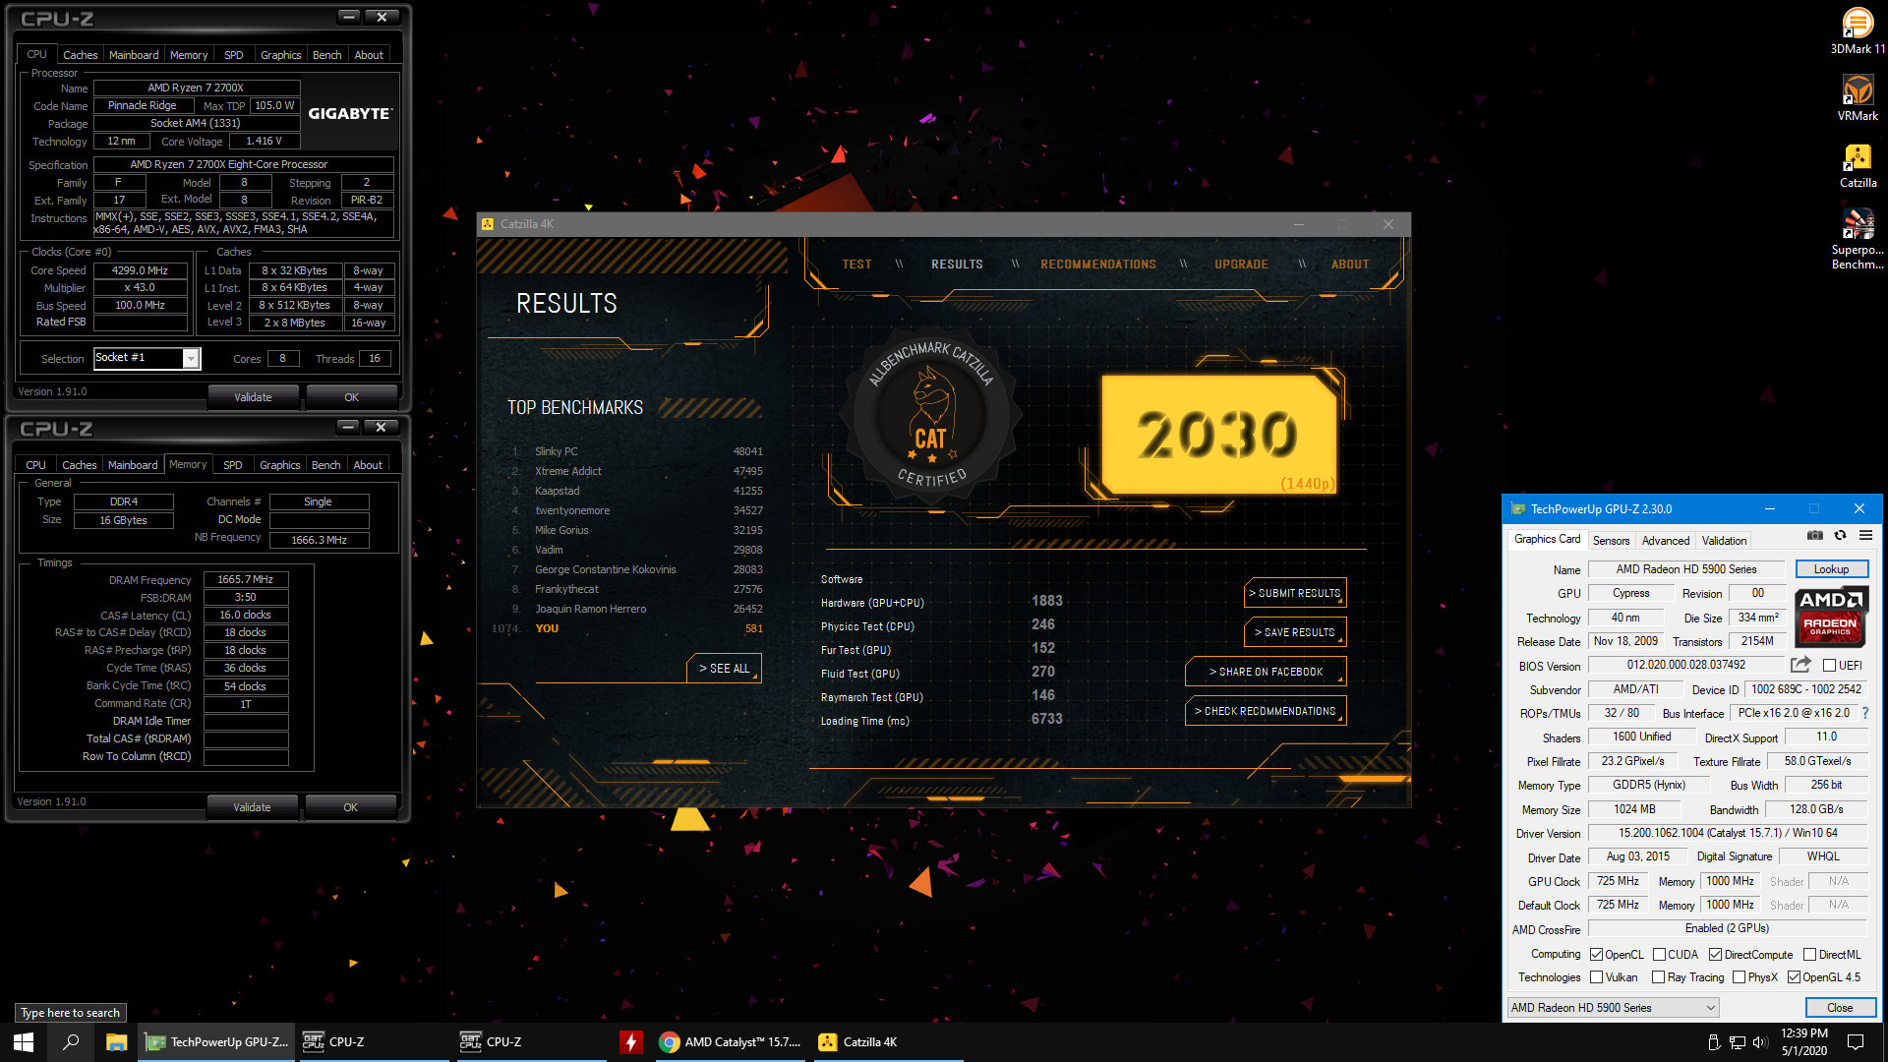
Task: Click Validate in the top CPU-Z window
Action: 253,397
